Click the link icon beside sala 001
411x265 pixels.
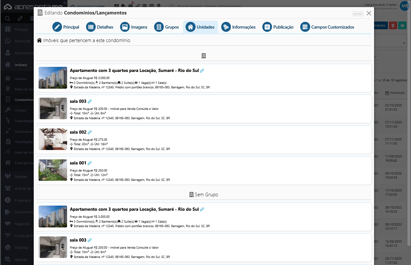(x=90, y=163)
